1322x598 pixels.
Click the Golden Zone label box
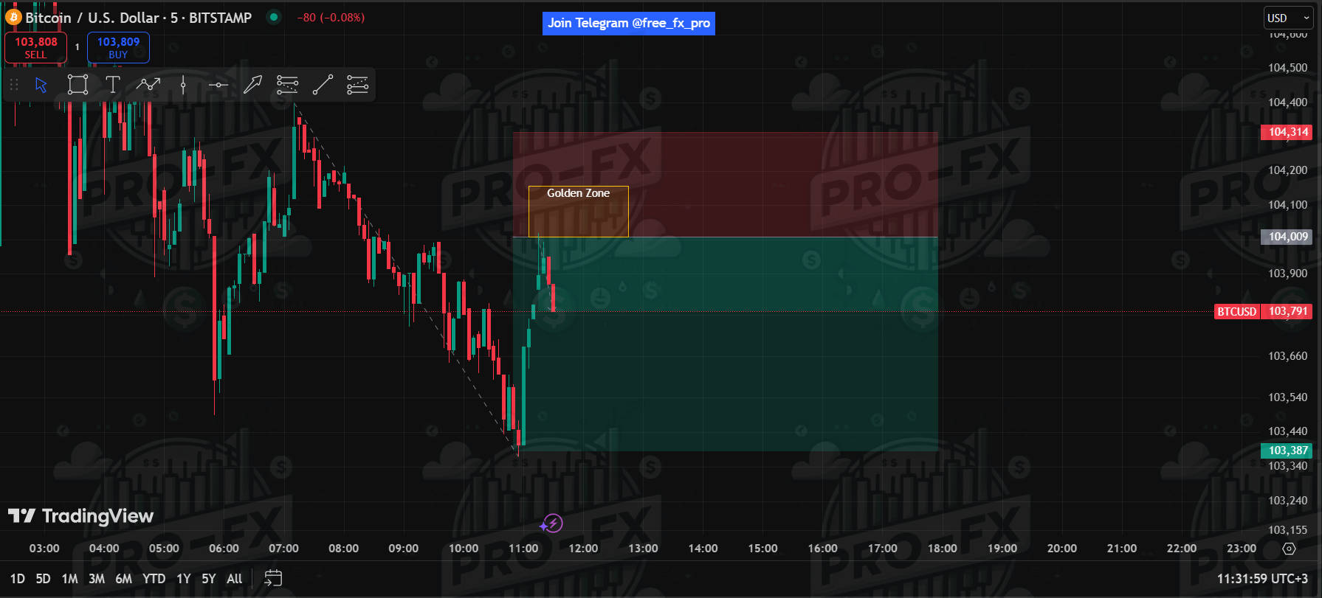click(x=579, y=212)
